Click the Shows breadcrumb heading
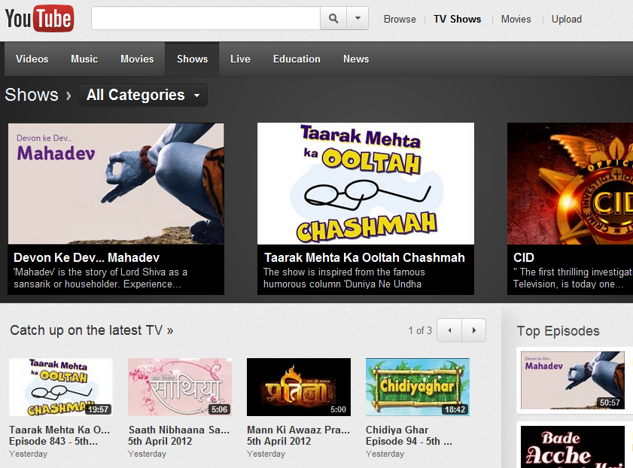Image resolution: width=633 pixels, height=468 pixels. (32, 95)
